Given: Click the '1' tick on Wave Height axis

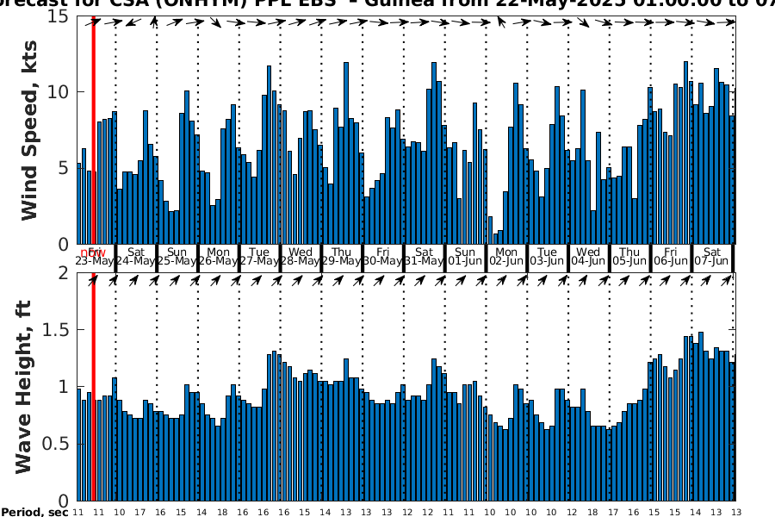Looking at the screenshot, I should click(x=64, y=387).
